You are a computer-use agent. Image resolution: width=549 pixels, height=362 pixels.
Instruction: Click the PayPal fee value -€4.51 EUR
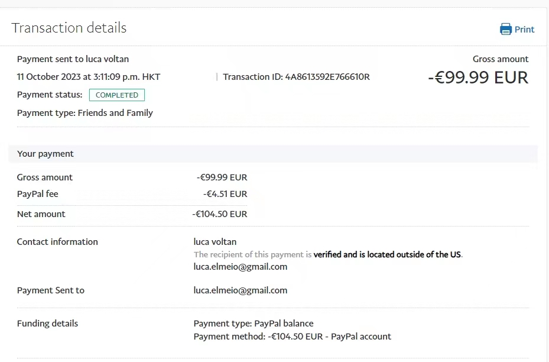[x=225, y=194]
